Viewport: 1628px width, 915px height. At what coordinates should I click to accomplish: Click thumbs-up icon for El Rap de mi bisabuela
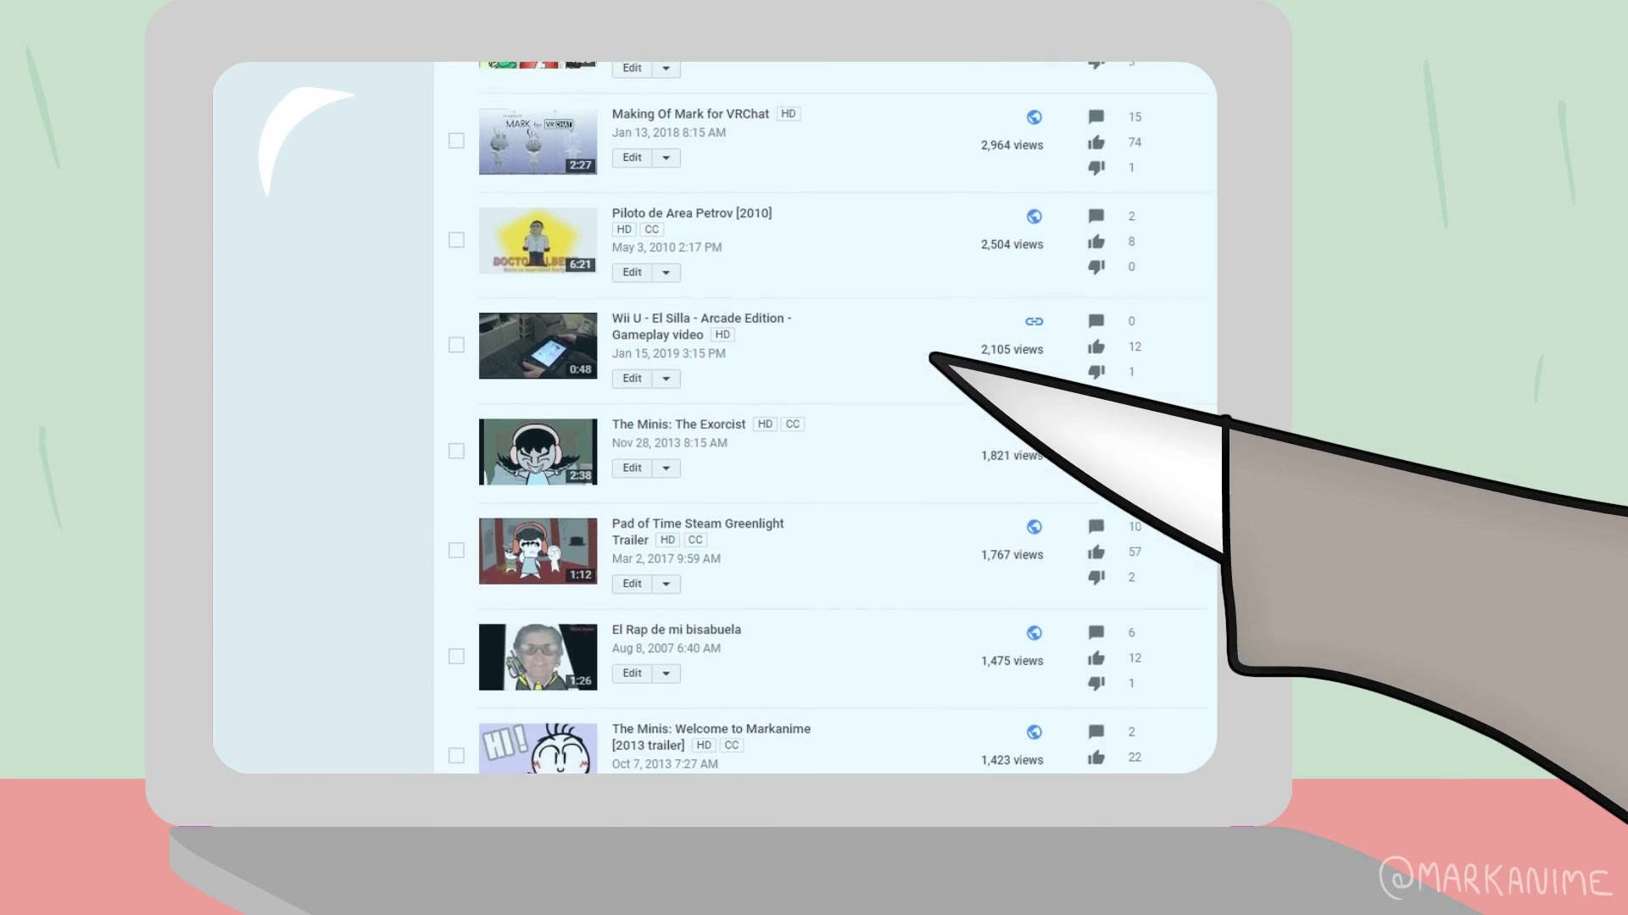point(1096,658)
